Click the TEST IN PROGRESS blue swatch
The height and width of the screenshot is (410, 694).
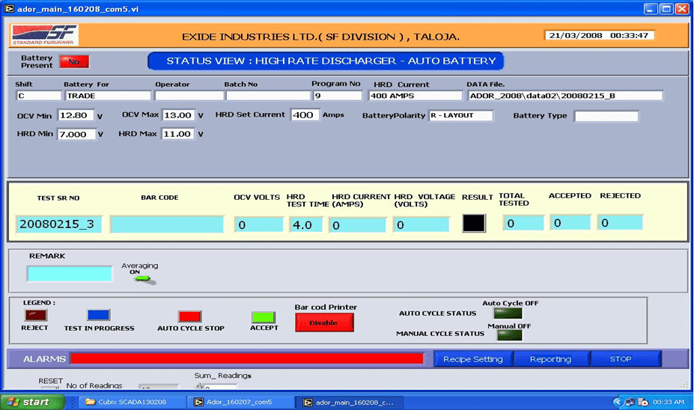click(99, 315)
